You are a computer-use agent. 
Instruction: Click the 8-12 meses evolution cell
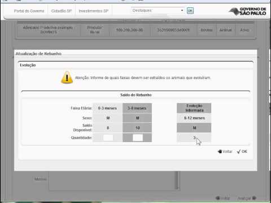pyautogui.click(x=194, y=118)
